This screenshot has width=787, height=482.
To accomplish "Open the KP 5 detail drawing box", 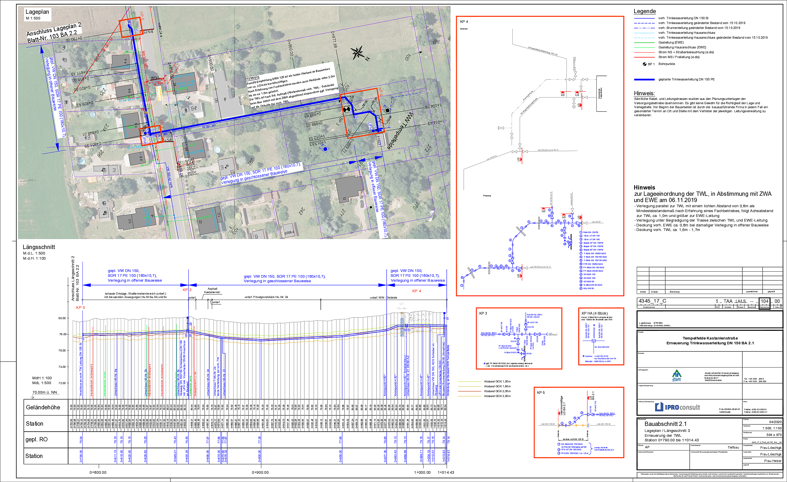I will (x=579, y=422).
